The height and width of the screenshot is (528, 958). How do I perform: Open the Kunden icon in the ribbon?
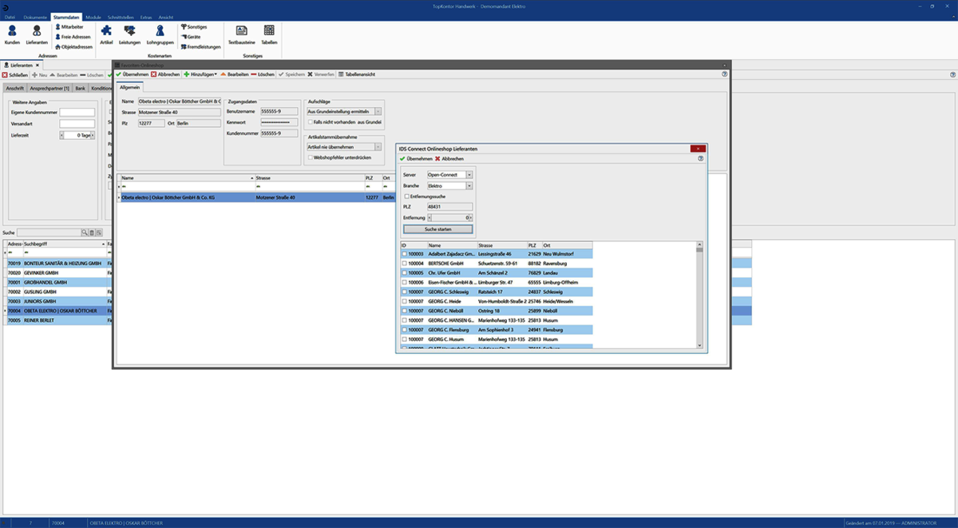pyautogui.click(x=12, y=34)
